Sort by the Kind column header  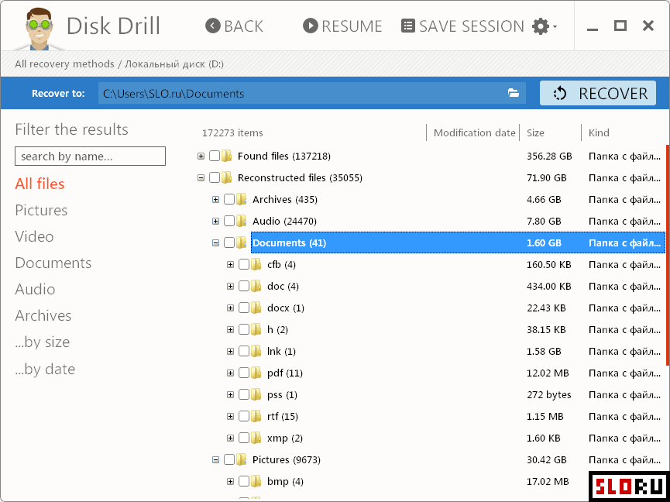point(599,133)
